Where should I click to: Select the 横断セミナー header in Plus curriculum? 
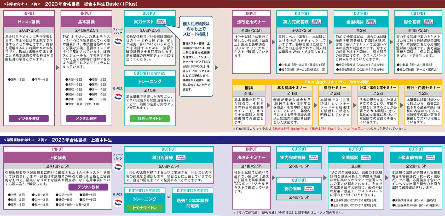tap(335, 88)
